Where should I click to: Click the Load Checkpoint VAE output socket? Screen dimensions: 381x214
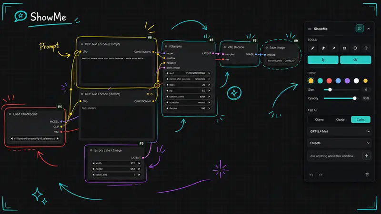[x=61, y=132]
